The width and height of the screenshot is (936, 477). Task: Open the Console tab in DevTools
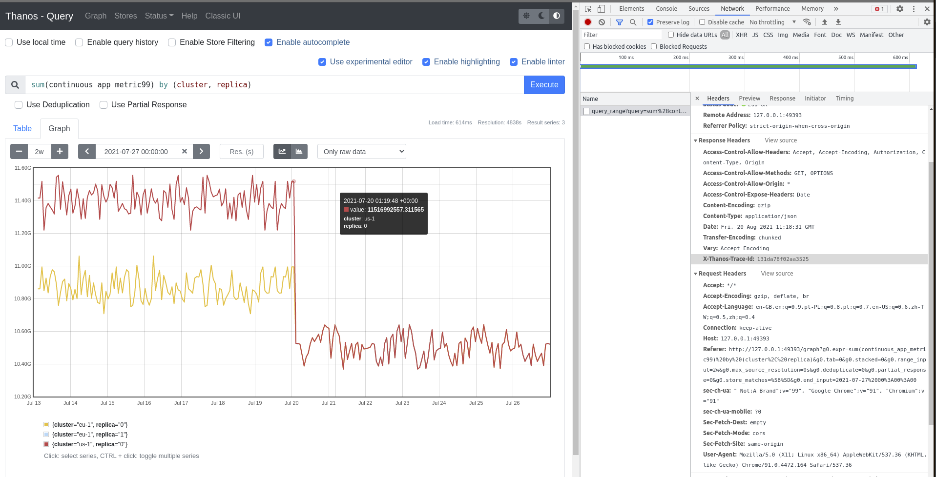pos(666,9)
